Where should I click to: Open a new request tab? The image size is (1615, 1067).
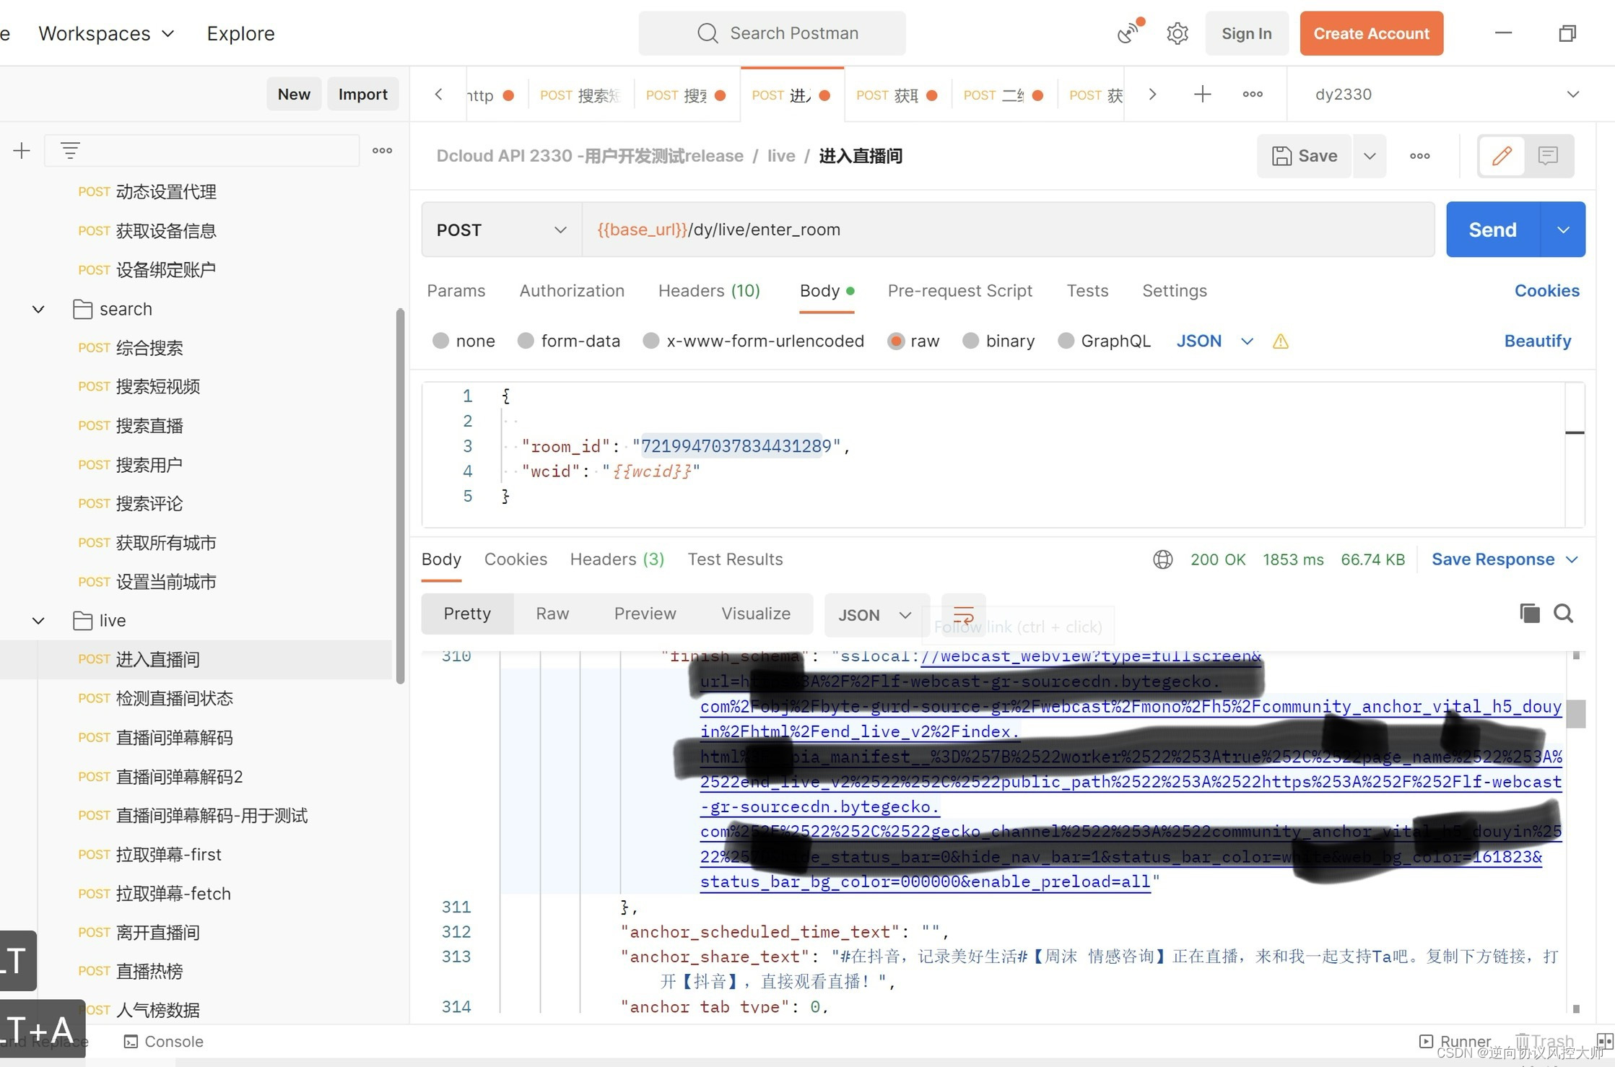1202,94
